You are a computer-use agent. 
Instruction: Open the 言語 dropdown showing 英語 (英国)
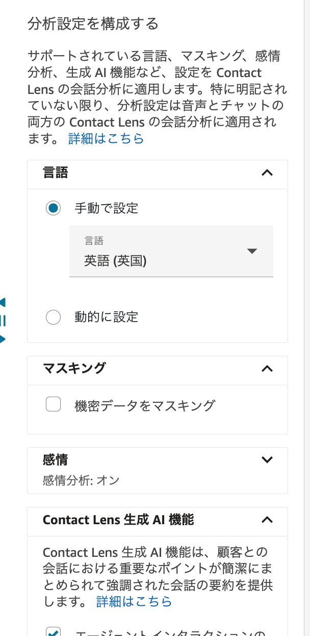pos(171,251)
